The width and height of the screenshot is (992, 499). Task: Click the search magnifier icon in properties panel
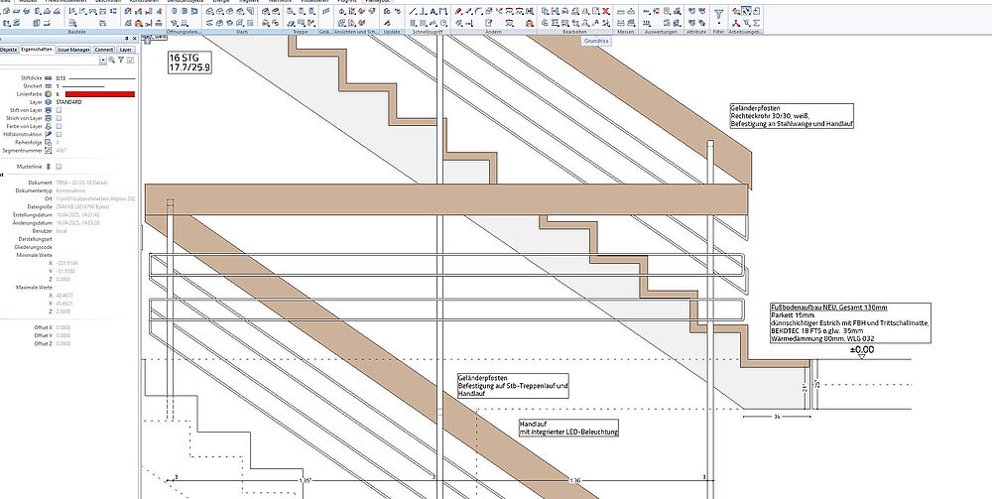[x=111, y=61]
